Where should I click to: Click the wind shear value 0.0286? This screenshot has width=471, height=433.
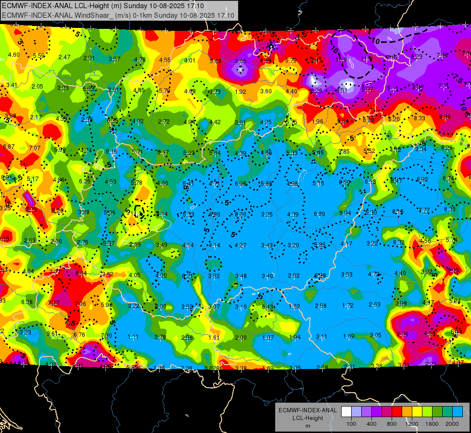(214, 368)
